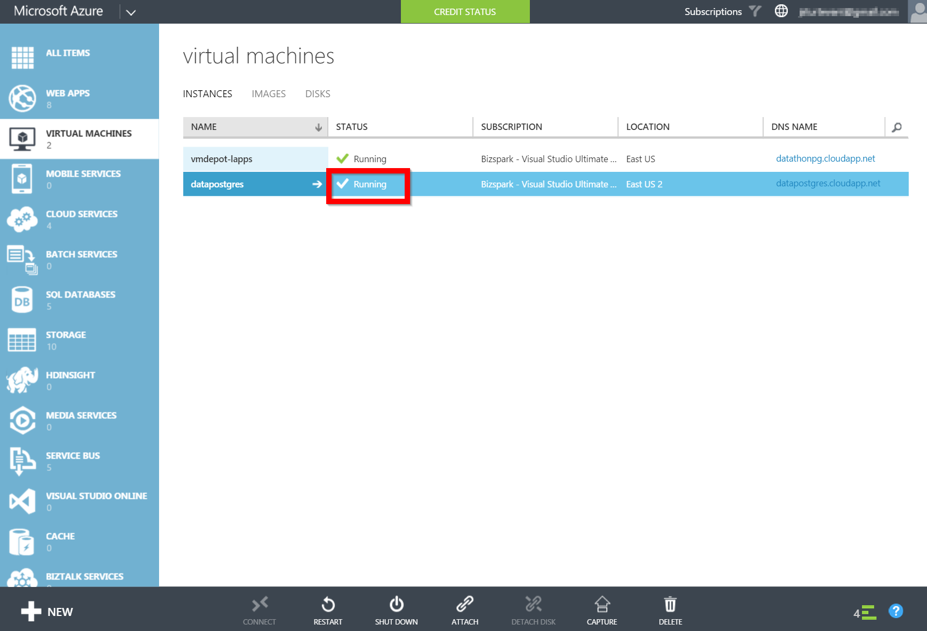Open the Media Services play icon
The height and width of the screenshot is (631, 927).
[22, 420]
